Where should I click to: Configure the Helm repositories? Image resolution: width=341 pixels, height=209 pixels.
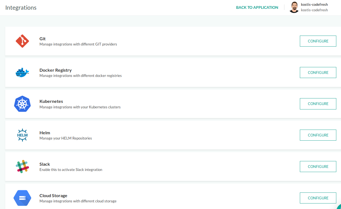click(x=318, y=135)
